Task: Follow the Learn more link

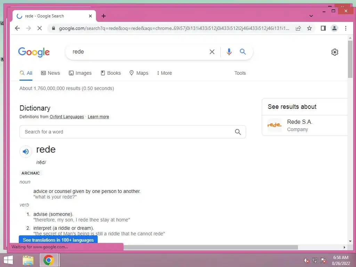Action: pos(98,117)
